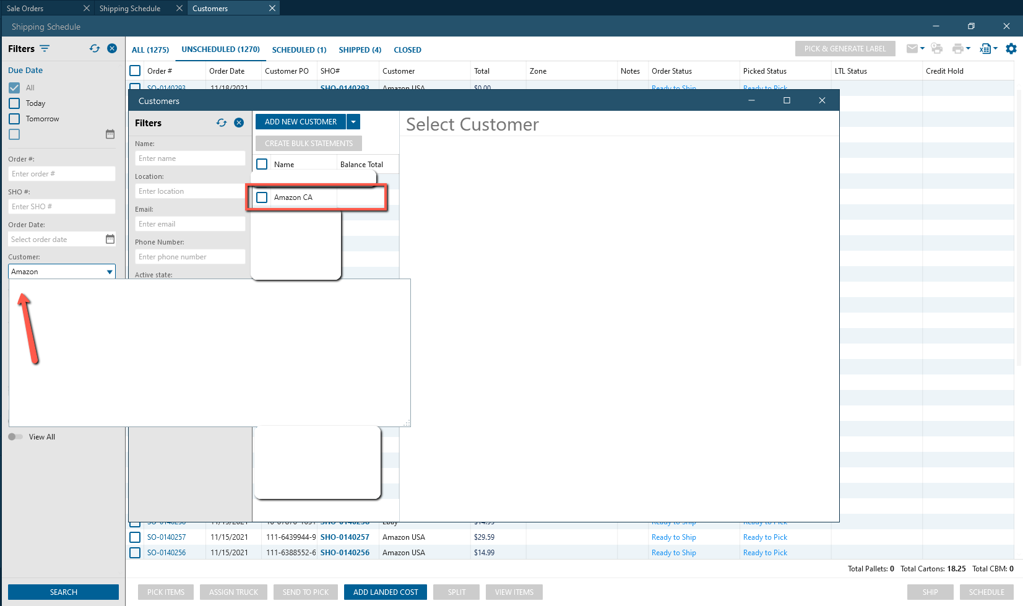Toggle the View All switch
Image resolution: width=1023 pixels, height=606 pixels.
click(x=15, y=437)
